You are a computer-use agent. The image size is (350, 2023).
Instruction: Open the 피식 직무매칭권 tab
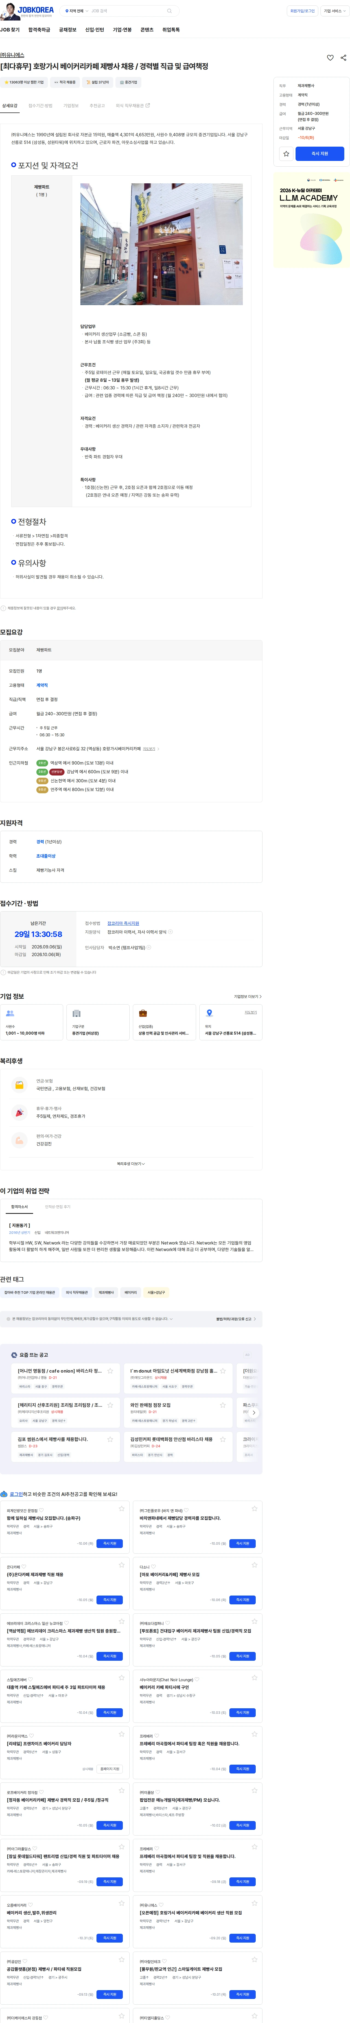coord(133,105)
